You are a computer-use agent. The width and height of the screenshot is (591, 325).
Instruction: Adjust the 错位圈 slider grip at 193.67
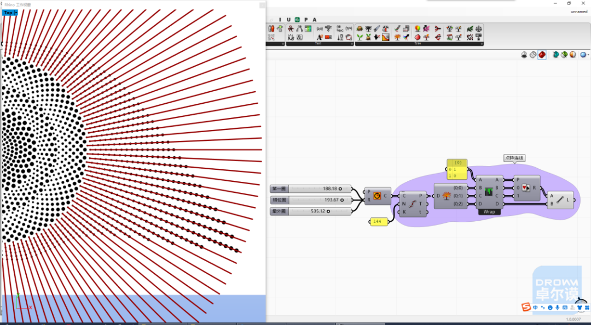coord(342,200)
